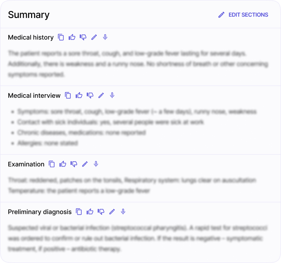Thumbs up the Preliminary diagnosis
The height and width of the screenshot is (263, 281).
coord(90,212)
